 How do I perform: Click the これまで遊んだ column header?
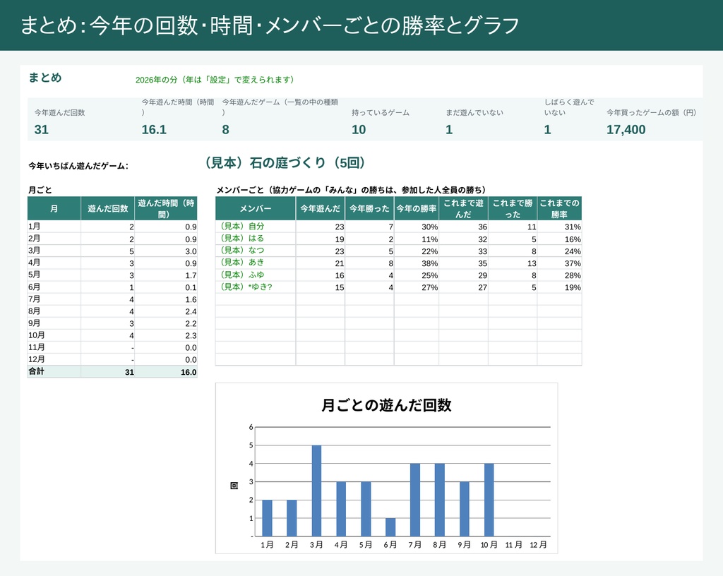[x=463, y=208]
